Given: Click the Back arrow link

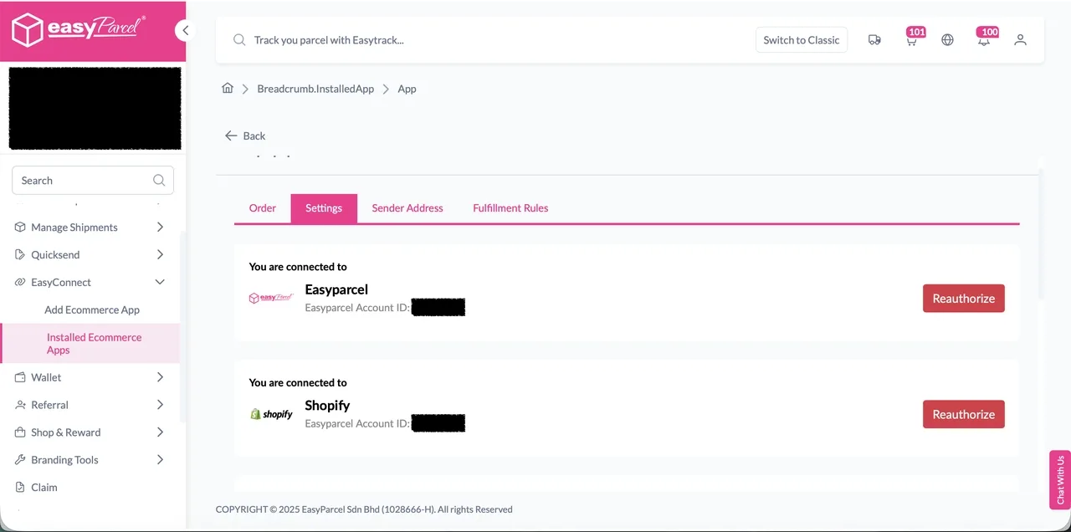Looking at the screenshot, I should pyautogui.click(x=244, y=136).
